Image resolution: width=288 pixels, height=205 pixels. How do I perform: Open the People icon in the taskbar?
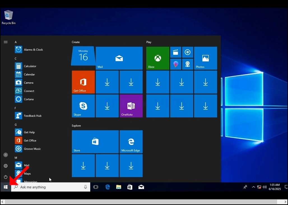point(245,187)
